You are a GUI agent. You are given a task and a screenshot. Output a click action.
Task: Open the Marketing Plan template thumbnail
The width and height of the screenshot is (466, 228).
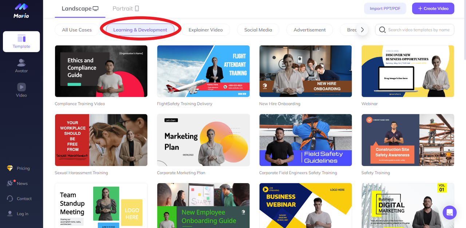click(x=204, y=140)
